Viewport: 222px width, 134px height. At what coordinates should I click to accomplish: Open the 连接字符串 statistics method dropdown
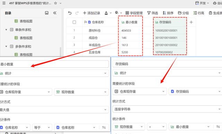pyautogui.click(x=167, y=109)
